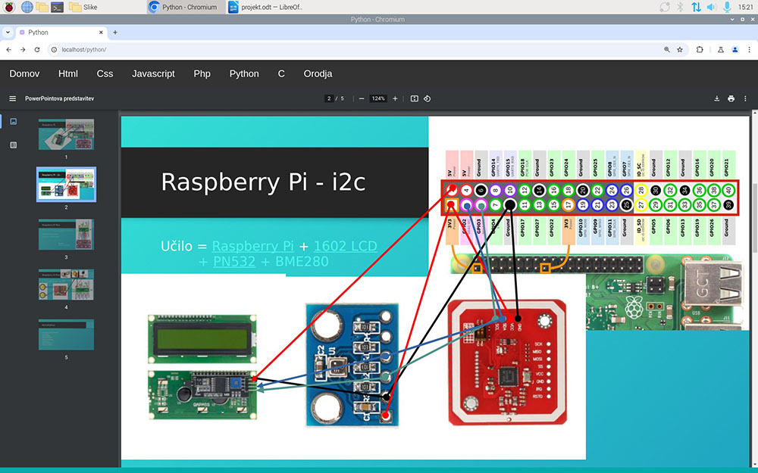758x473 pixels.
Task: Switch to projekt.odt LibreOffice window
Action: [x=265, y=7]
